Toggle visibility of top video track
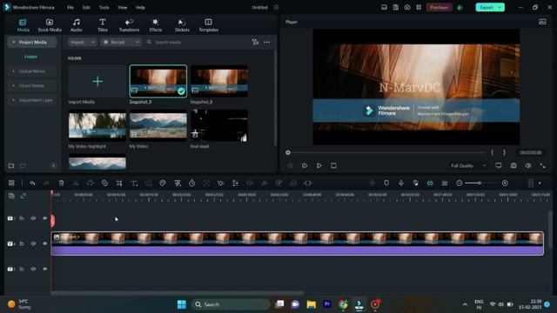 (x=44, y=218)
